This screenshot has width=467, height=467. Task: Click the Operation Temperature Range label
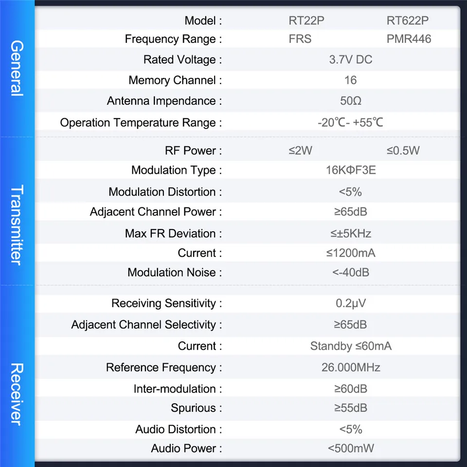pos(141,123)
